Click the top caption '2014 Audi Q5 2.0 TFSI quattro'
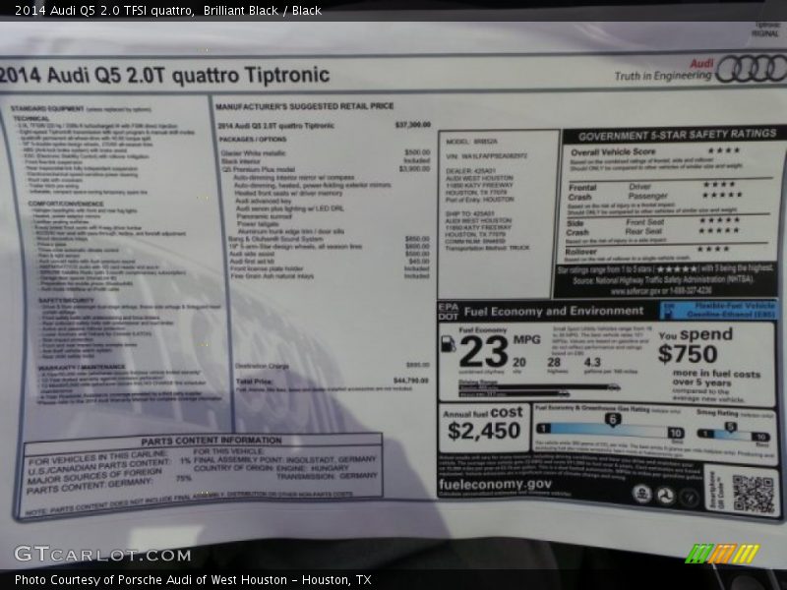Viewport: 787px width, 590px height. click(x=104, y=10)
